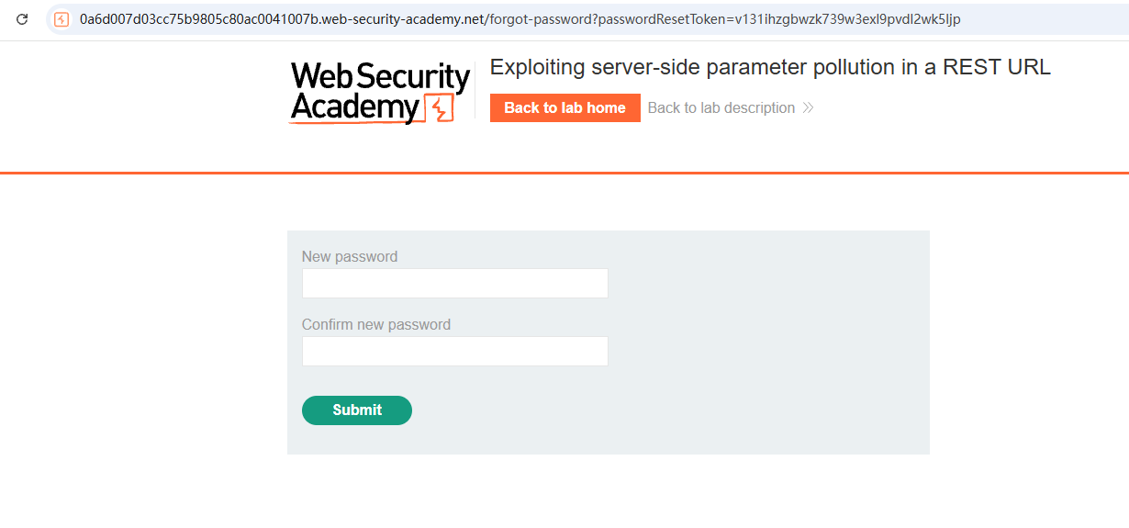Click the word Academy in the logo
The image size is (1129, 528).
click(x=355, y=108)
